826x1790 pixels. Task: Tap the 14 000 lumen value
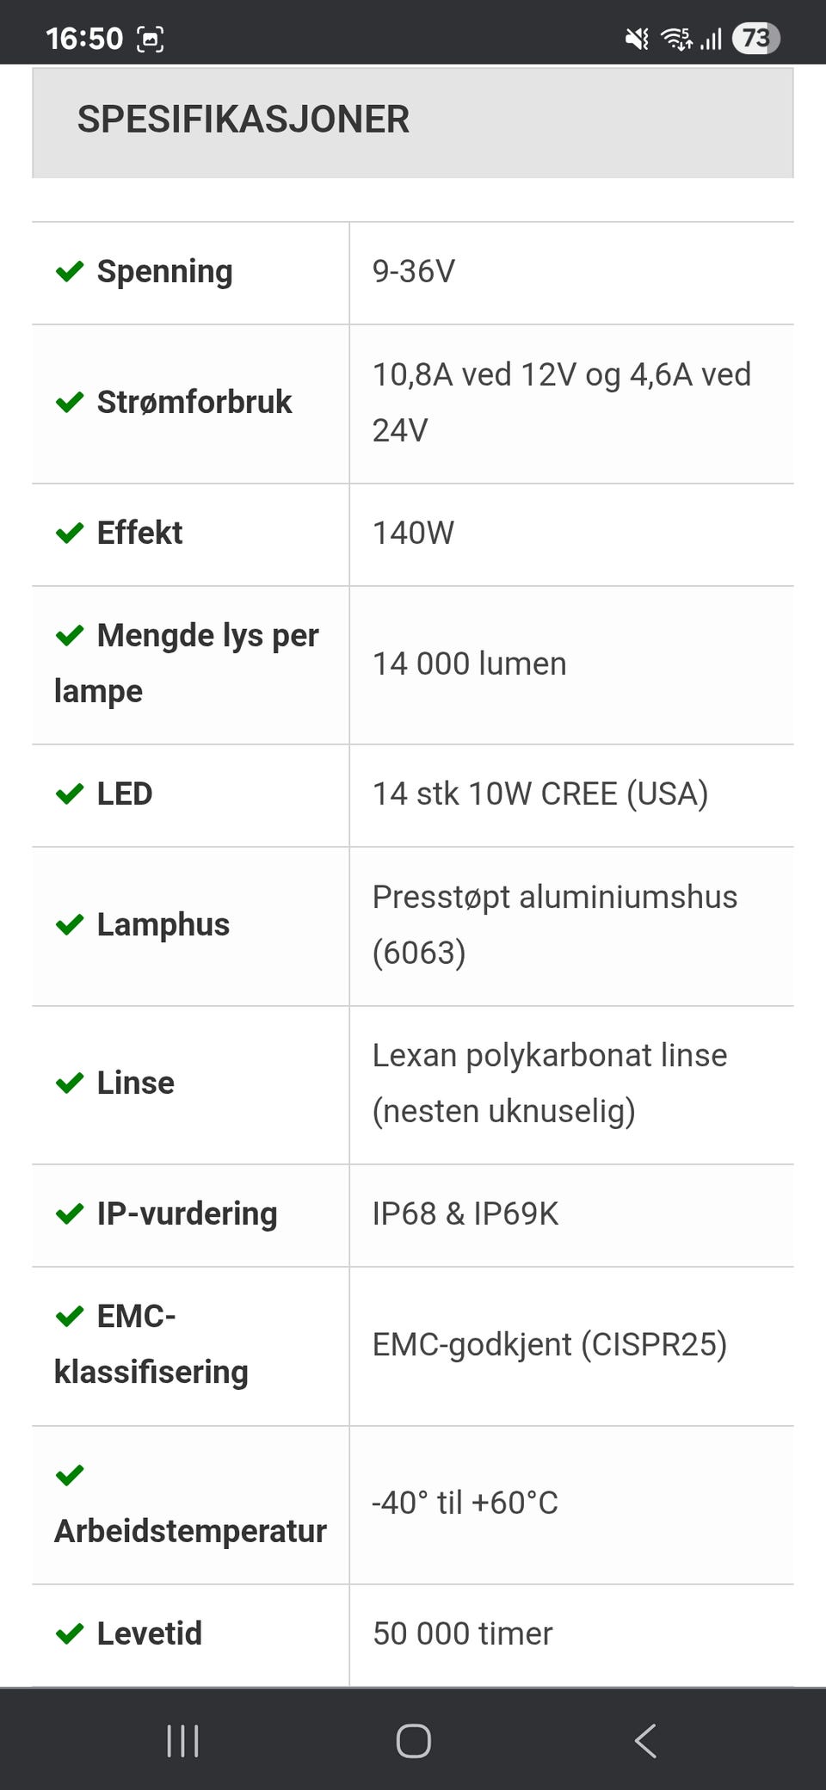(469, 664)
